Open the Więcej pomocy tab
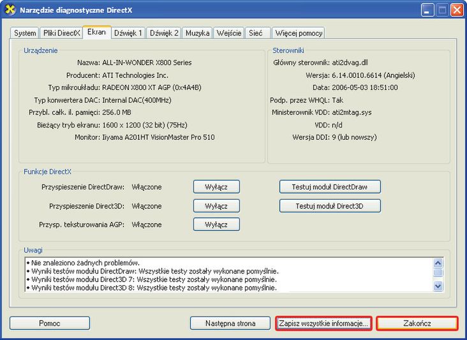This screenshot has height=340, width=467. [299, 33]
